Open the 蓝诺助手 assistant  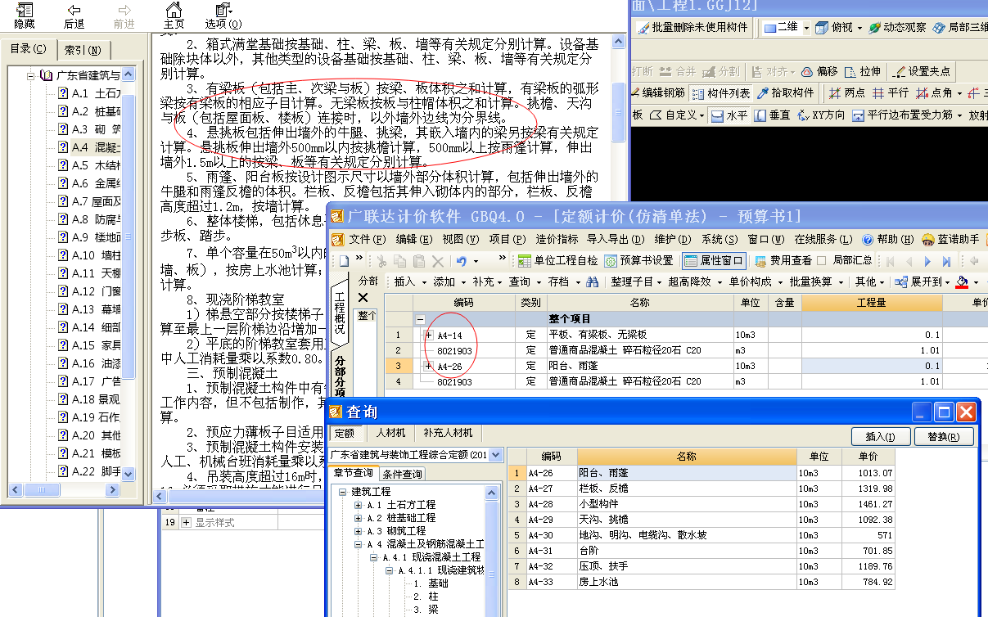(950, 240)
